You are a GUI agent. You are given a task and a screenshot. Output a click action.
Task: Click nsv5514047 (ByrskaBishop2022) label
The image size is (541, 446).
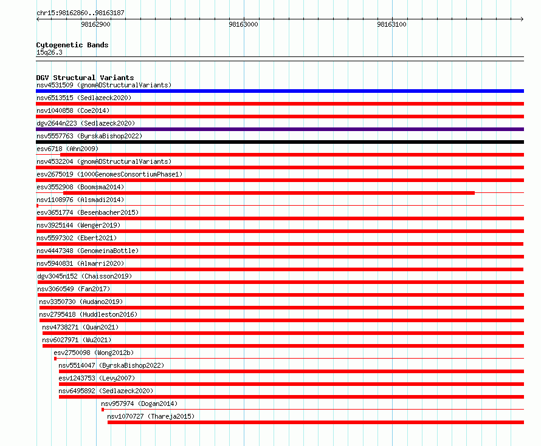point(111,365)
